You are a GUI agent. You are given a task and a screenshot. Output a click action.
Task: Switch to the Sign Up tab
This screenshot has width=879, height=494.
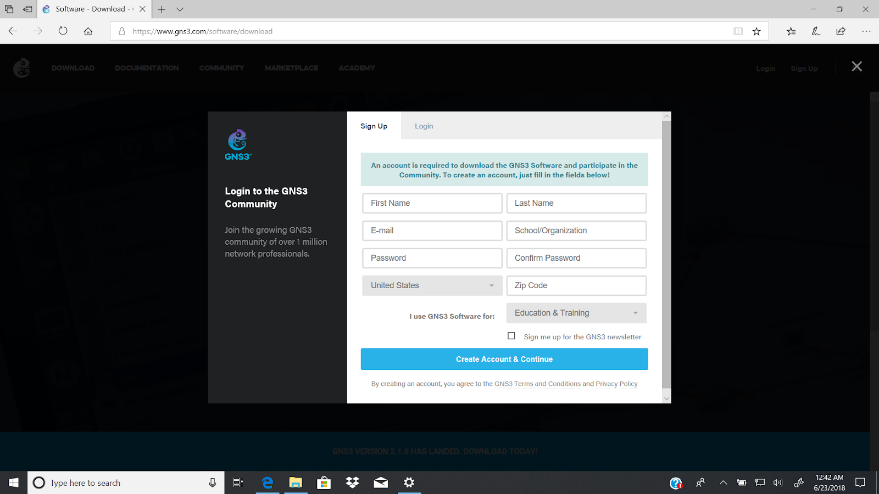click(374, 126)
